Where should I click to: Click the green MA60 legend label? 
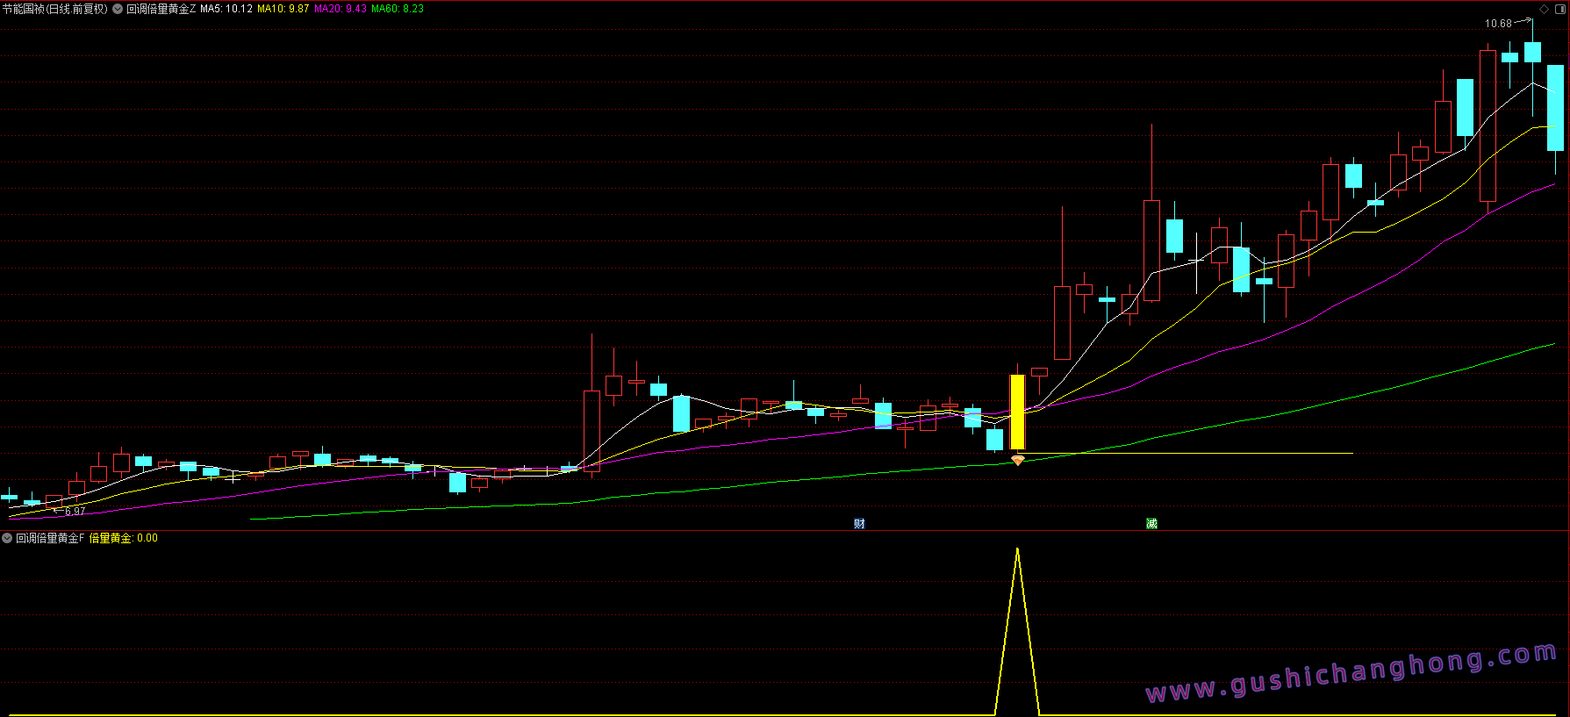pos(397,9)
